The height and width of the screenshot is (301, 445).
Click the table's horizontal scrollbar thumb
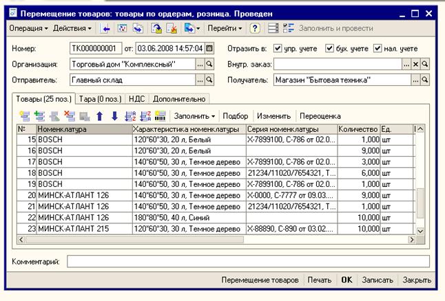(134, 240)
